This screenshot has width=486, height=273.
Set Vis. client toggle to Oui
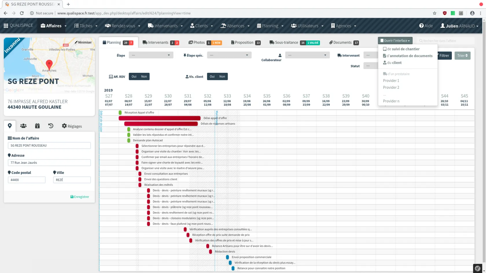(212, 77)
